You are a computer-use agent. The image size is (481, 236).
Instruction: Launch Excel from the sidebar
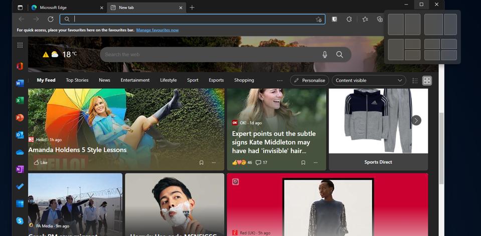(x=20, y=100)
